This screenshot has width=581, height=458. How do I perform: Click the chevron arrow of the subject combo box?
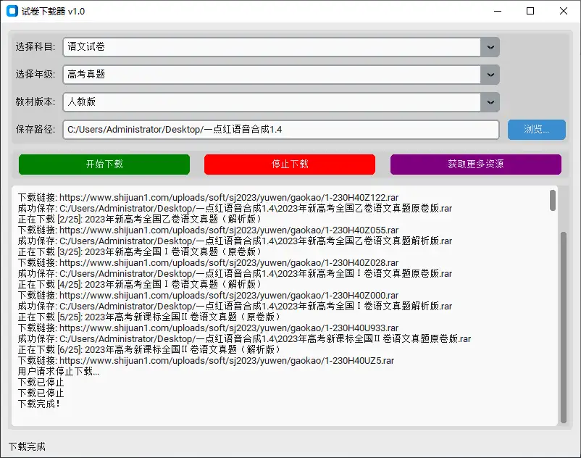(490, 46)
